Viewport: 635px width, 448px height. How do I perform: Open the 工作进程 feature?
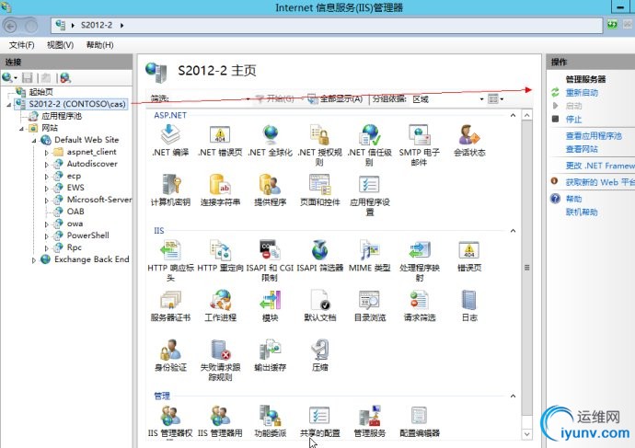pos(220,305)
